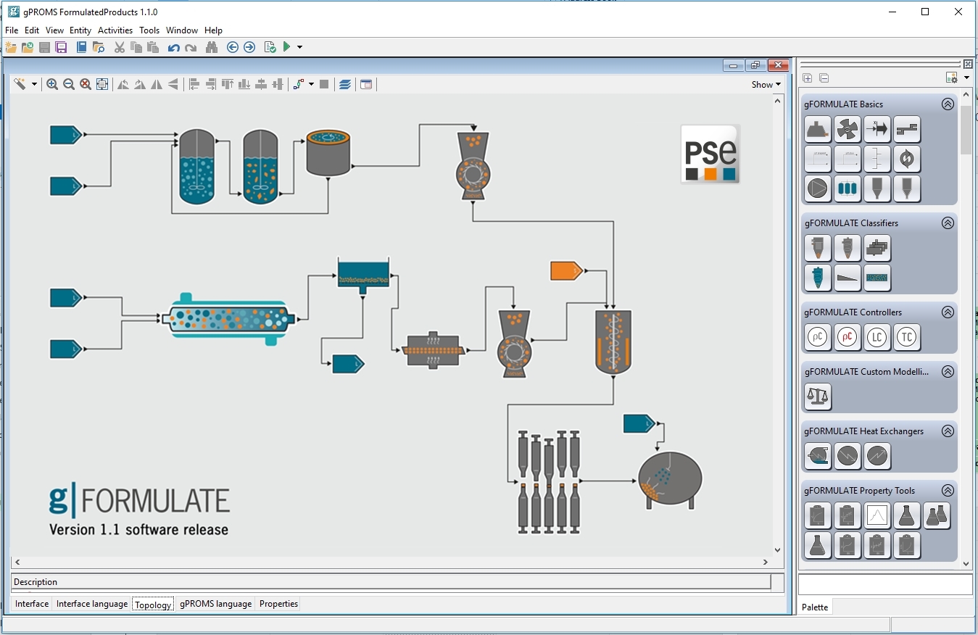This screenshot has height=635, width=978.
Task: Collapse the gFORMULATE Basics palette section
Action: coord(948,104)
